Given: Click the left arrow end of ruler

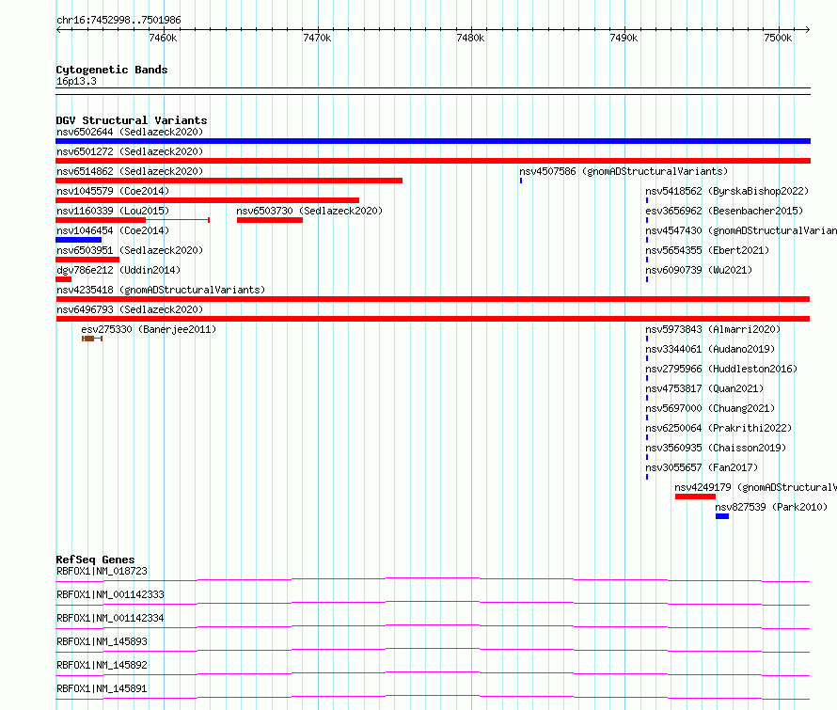Looking at the screenshot, I should point(58,29).
